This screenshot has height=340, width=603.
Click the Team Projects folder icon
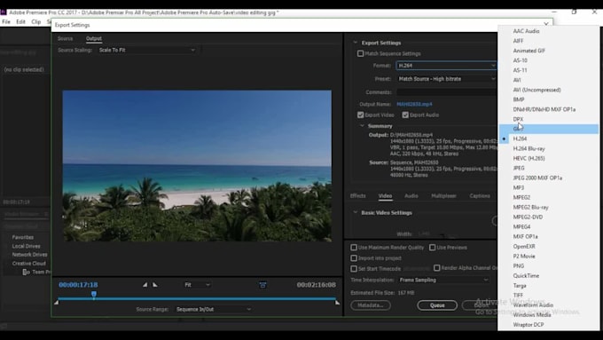[x=26, y=273]
